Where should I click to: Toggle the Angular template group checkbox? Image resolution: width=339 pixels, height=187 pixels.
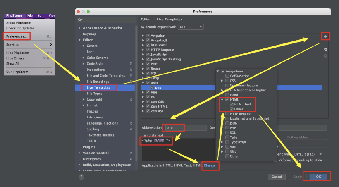pyautogui.click(x=148, y=36)
